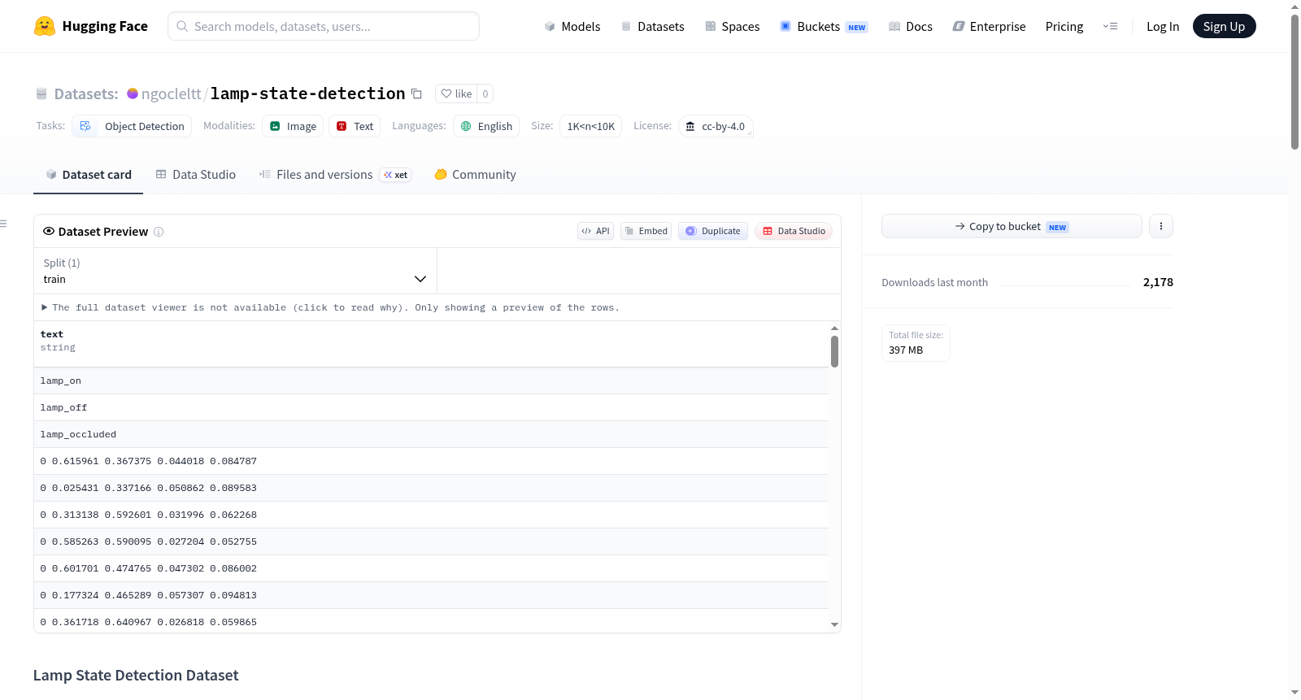
Task: Click the 1K<n<10K size tag
Action: tap(591, 126)
